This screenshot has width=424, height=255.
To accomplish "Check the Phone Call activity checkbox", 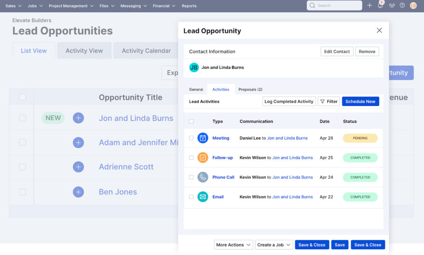I will pyautogui.click(x=191, y=177).
